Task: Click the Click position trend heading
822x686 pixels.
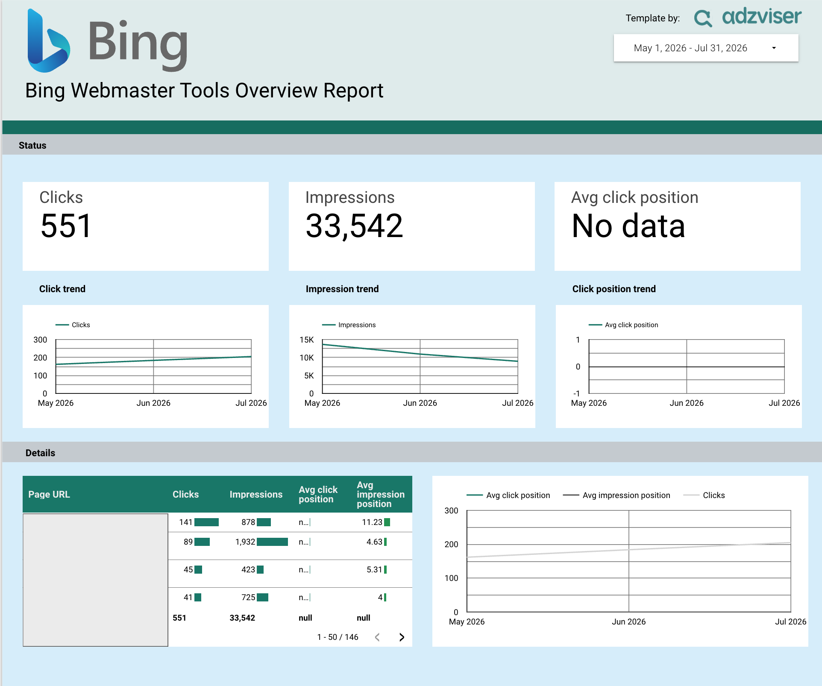Action: [614, 289]
